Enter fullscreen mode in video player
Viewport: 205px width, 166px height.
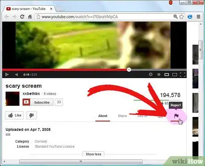point(183,75)
